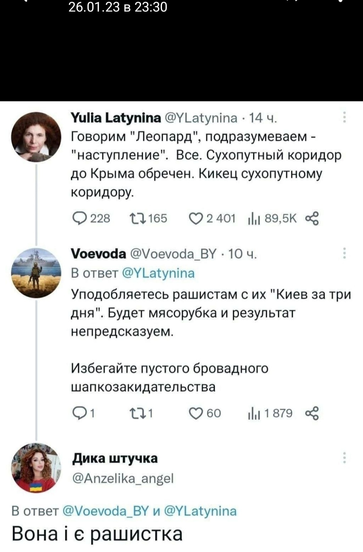Like Yulia Latynina's tweet
The image size is (363, 552).
click(195, 218)
